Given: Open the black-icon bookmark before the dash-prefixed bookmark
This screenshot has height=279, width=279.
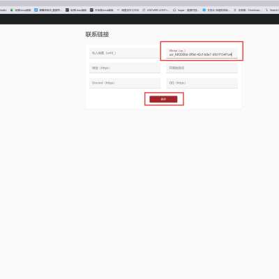Looking at the screenshot, I should [x=102, y=10].
